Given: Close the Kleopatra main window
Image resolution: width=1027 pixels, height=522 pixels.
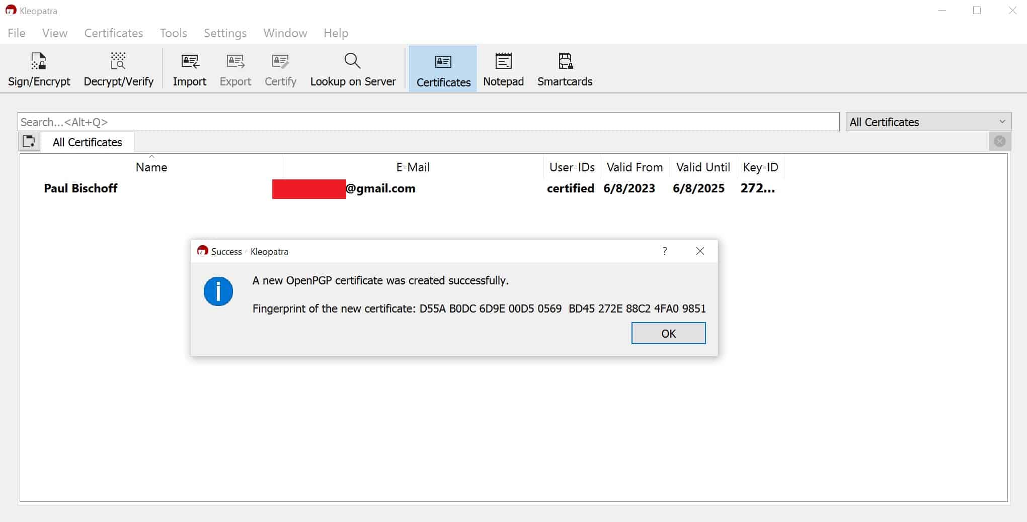Looking at the screenshot, I should click(x=1012, y=11).
